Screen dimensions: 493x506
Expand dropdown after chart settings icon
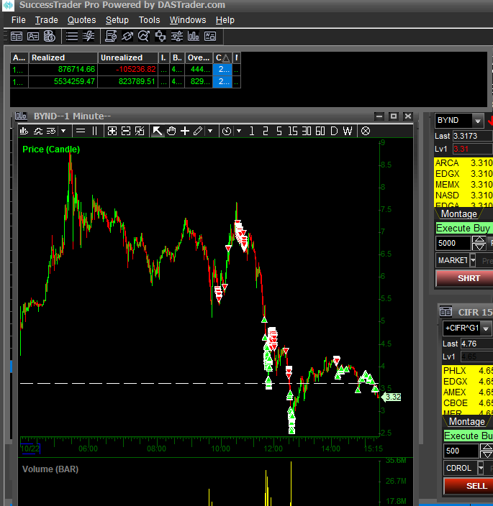pos(63,131)
